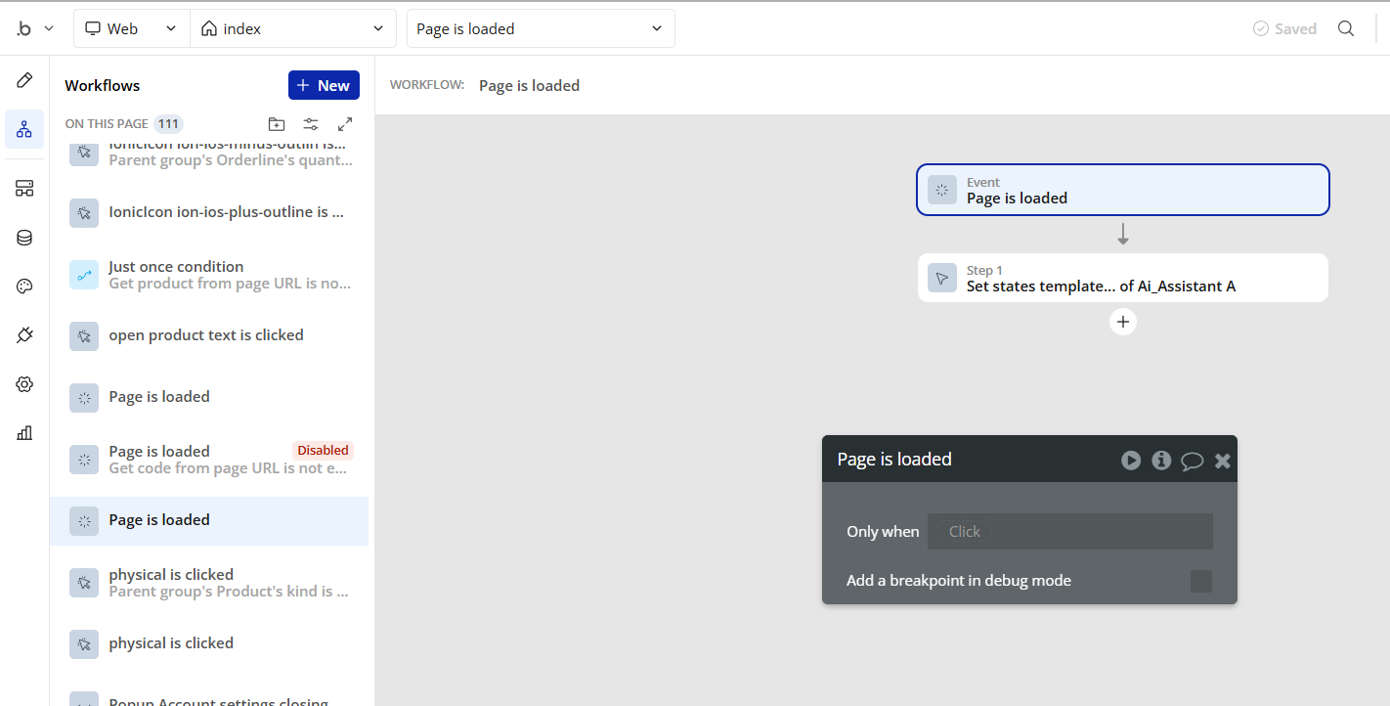Click the plus button below Step 1

[1123, 321]
